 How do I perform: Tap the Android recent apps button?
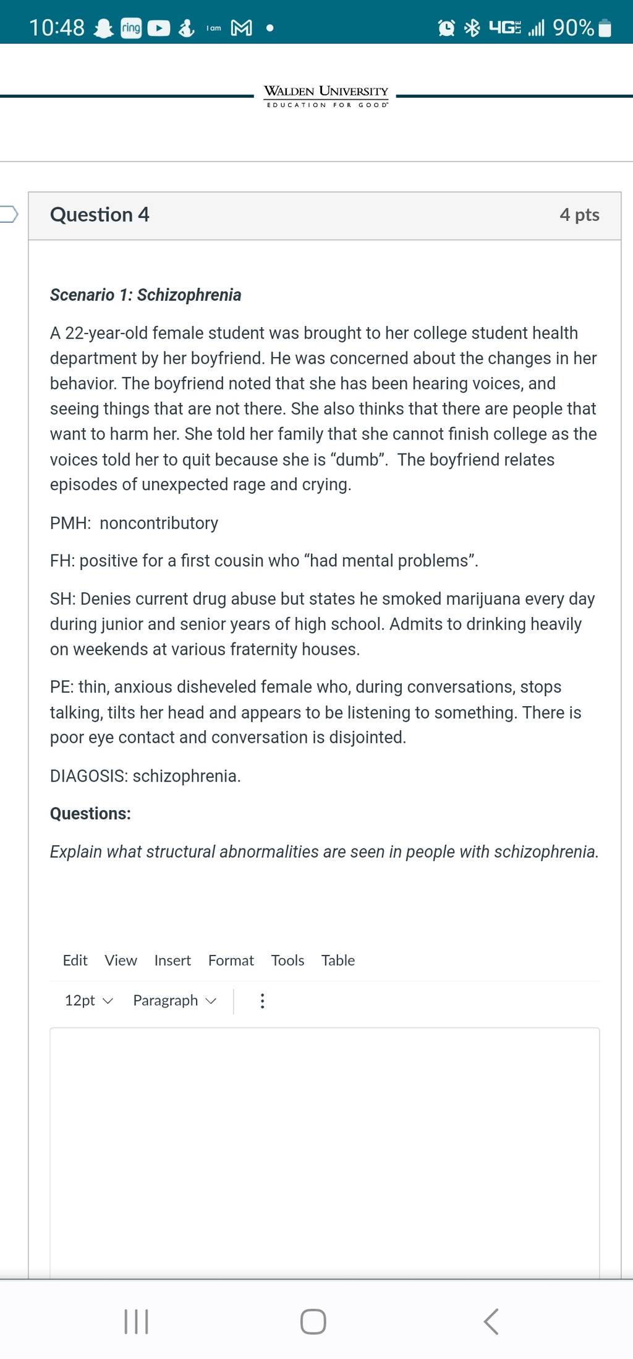tap(136, 1321)
